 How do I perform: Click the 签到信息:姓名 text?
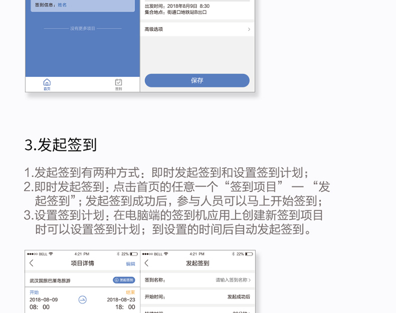[51, 5]
